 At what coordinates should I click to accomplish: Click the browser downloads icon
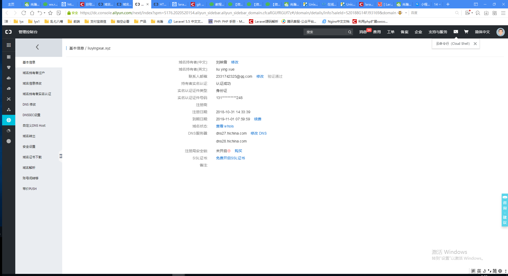[x=486, y=13]
